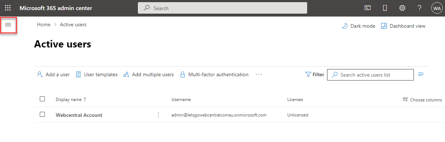Open the Help question mark icon
445x142 pixels.
(x=419, y=8)
